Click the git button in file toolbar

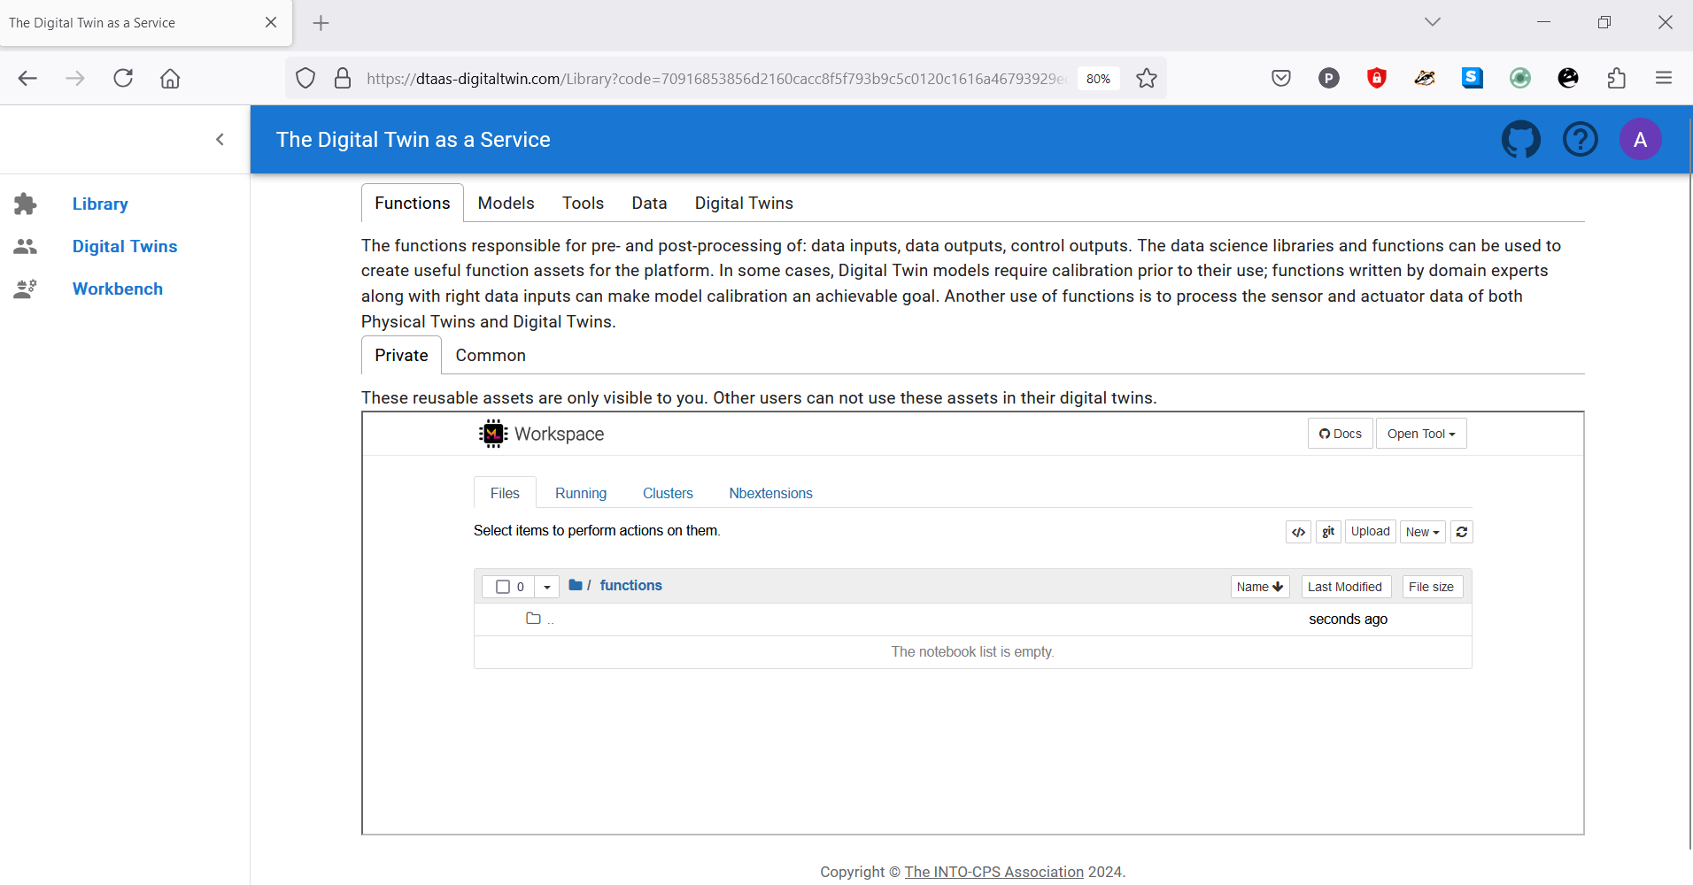(x=1328, y=532)
